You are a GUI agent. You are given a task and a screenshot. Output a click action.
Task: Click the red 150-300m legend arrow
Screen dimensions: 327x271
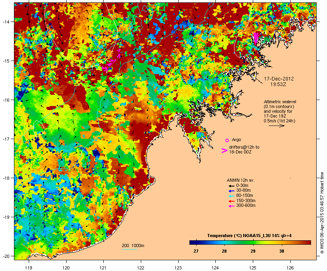(x=231, y=201)
